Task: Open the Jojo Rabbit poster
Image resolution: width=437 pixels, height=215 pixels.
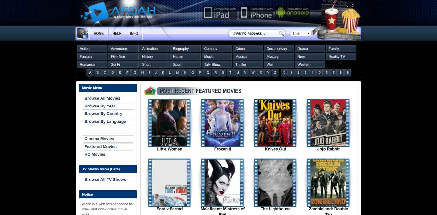Action: click(x=328, y=123)
